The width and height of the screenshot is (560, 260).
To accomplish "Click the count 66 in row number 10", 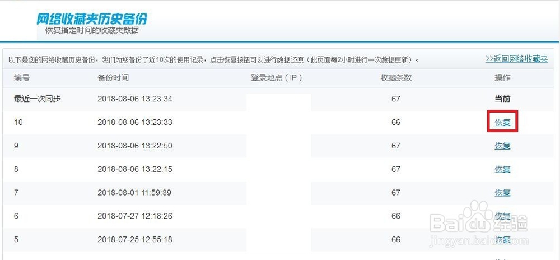I will [396, 123].
